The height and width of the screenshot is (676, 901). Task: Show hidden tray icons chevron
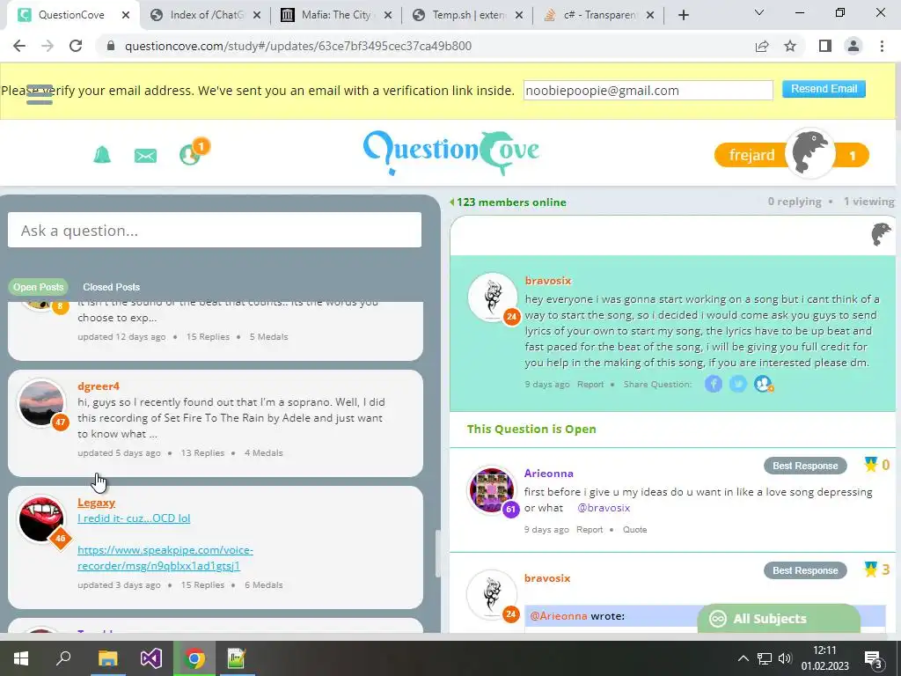[x=743, y=658]
